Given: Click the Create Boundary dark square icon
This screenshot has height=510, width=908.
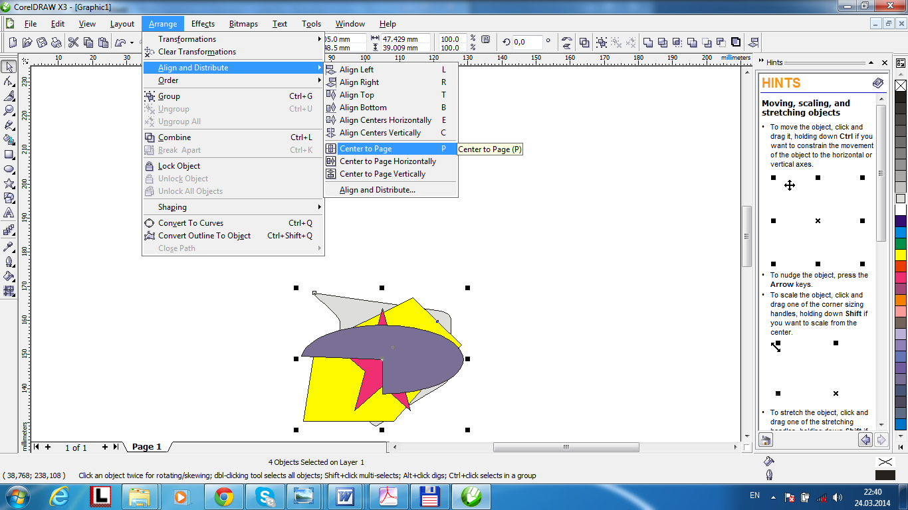Looking at the screenshot, I should point(736,42).
